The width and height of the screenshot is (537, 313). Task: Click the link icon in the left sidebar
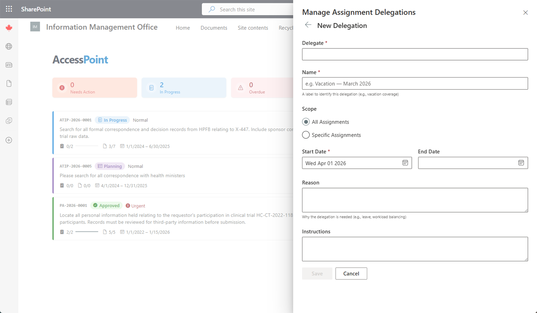coord(9,121)
